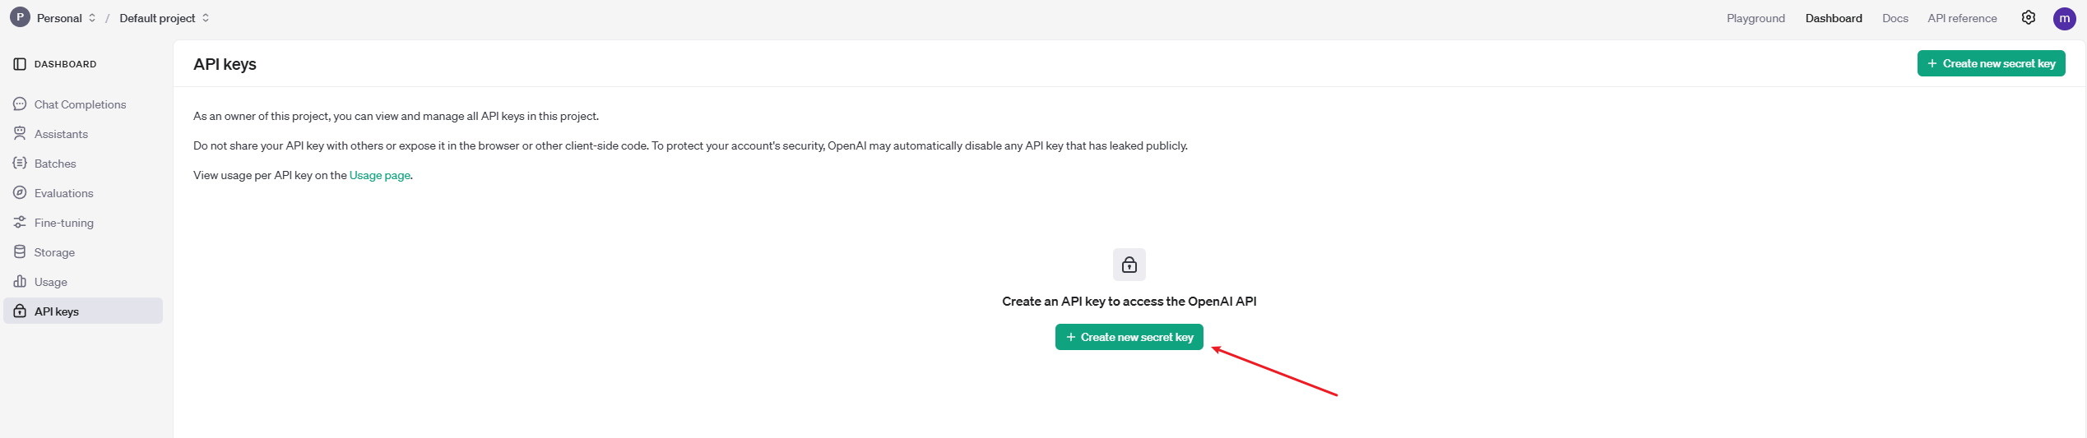Open settings gear icon

click(2029, 18)
